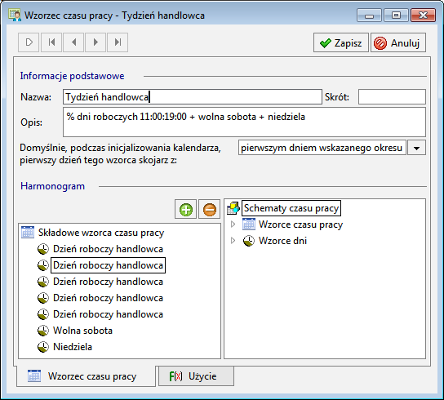Expand the Wzorce dni tree node

(x=233, y=241)
